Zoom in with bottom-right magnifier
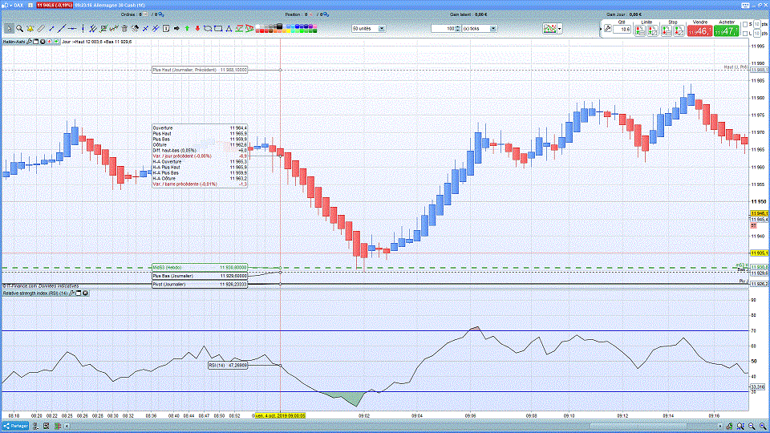This screenshot has width=770, height=433. tap(763, 426)
